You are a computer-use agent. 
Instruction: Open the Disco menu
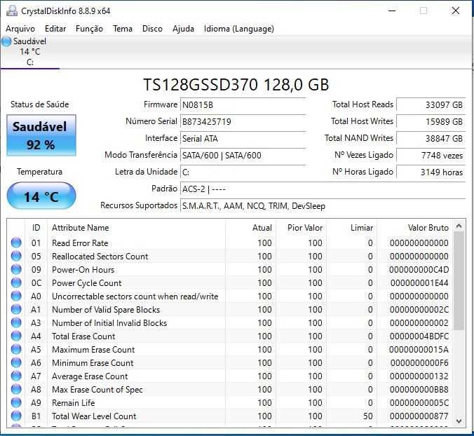click(x=152, y=29)
